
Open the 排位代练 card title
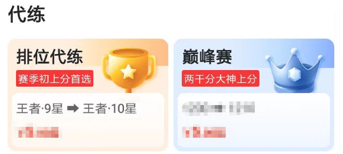50,57
